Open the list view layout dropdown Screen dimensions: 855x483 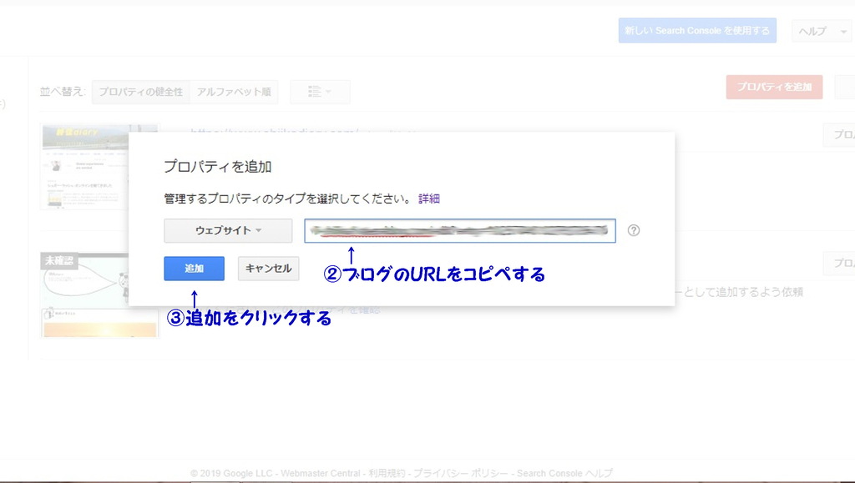point(320,92)
